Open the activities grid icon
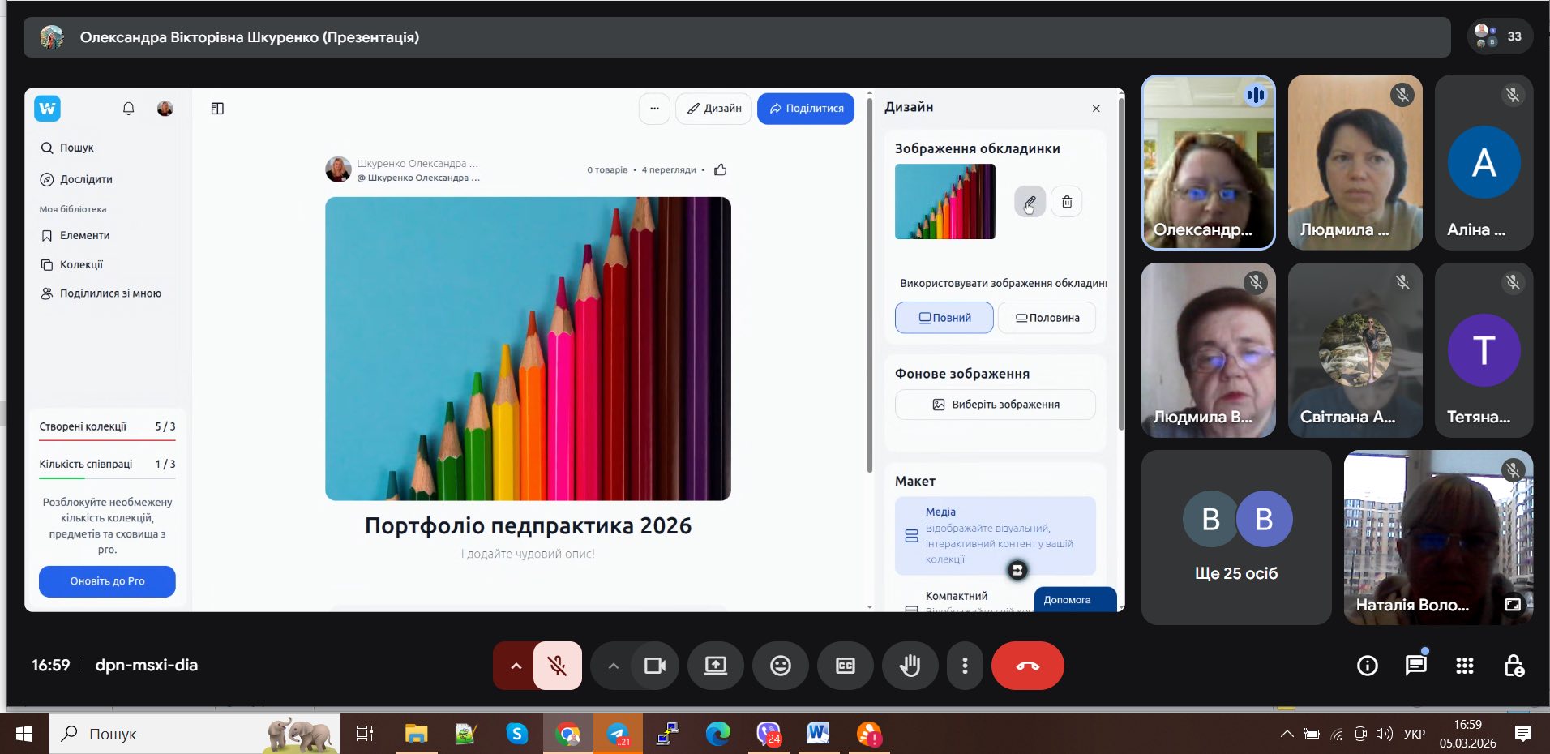Viewport: 1550px width, 754px height. click(1464, 666)
